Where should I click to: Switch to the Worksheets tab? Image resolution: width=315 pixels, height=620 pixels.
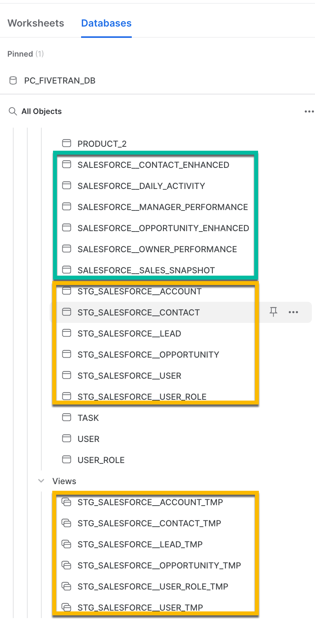pyautogui.click(x=36, y=23)
